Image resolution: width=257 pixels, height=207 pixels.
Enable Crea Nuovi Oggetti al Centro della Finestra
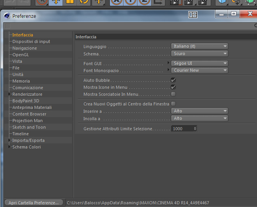(x=173, y=104)
